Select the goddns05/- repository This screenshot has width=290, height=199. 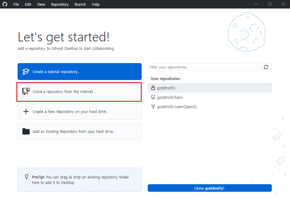coord(210,88)
